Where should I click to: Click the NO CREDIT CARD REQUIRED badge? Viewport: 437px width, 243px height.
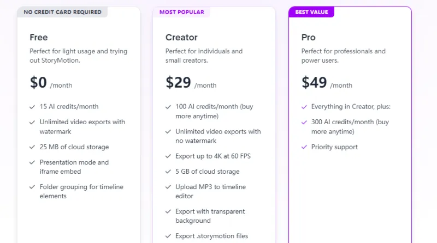pos(62,12)
